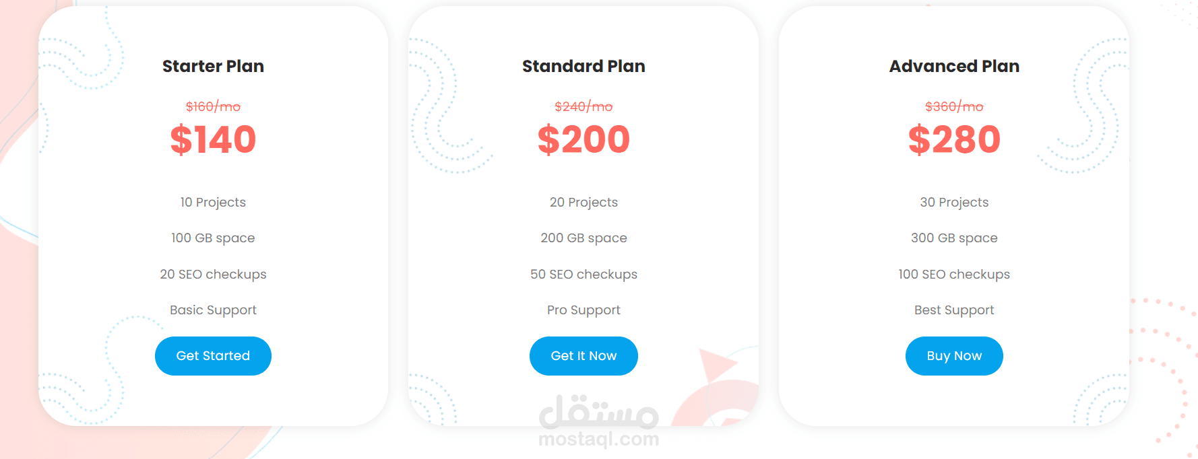Screen dimensions: 1198x459
Task: Click the 100 SEO checkups feature
Action: (954, 274)
